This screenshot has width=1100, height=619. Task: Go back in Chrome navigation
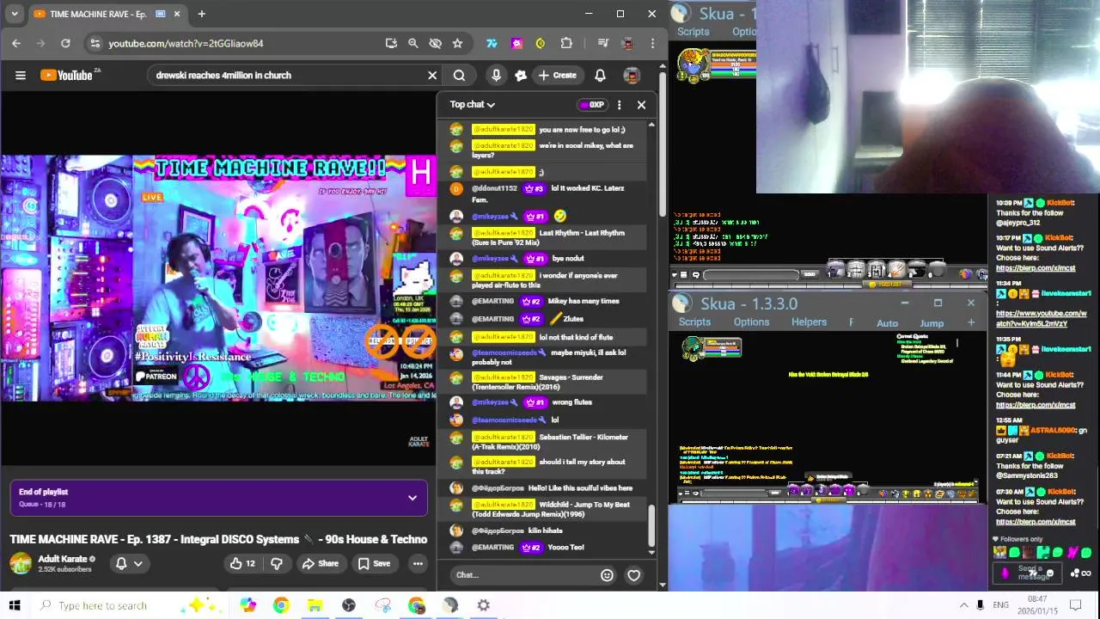pyautogui.click(x=16, y=43)
